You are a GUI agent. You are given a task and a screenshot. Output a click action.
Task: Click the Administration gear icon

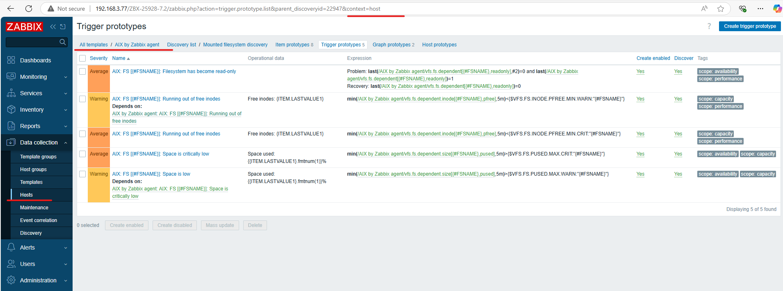pyautogui.click(x=11, y=280)
